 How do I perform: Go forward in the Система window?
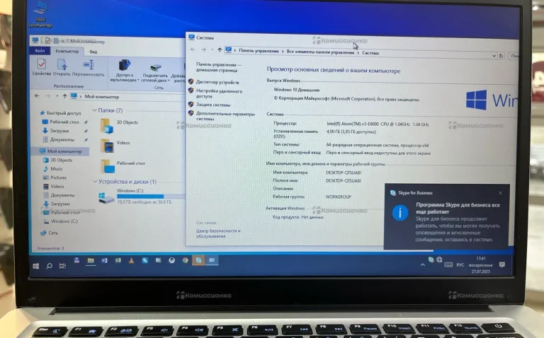click(x=204, y=49)
